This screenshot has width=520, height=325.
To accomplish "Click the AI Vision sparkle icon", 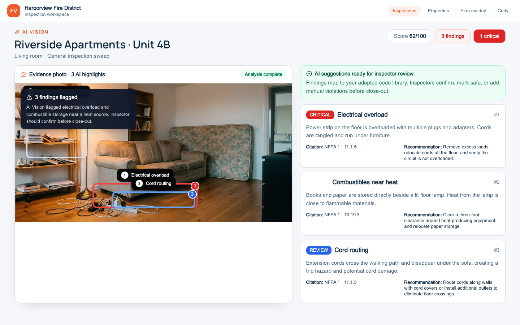I will coord(17,32).
